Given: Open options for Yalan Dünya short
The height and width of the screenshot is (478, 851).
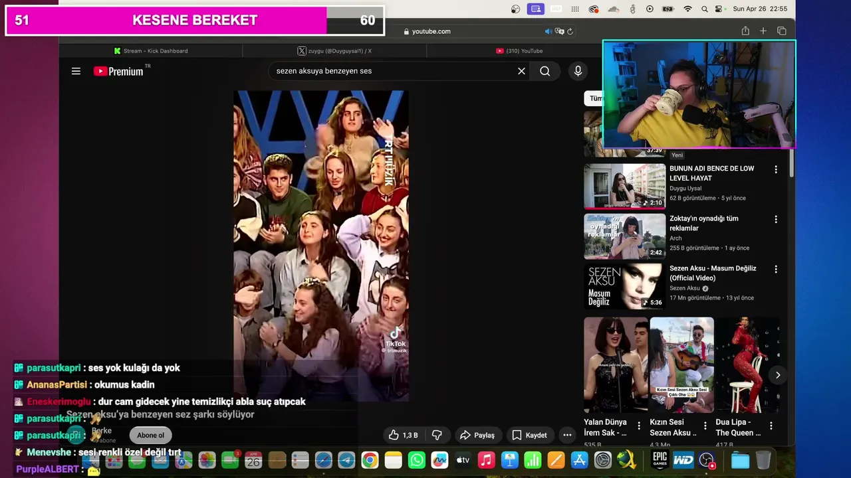Looking at the screenshot, I should click(x=639, y=426).
